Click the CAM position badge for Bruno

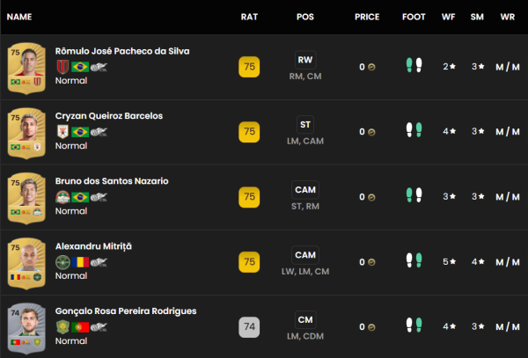[x=305, y=190]
